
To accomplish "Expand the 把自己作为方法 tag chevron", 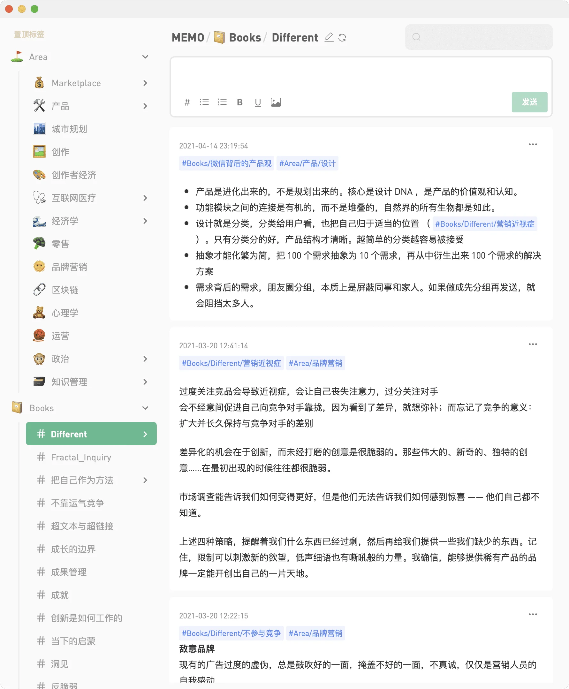I will coord(145,480).
